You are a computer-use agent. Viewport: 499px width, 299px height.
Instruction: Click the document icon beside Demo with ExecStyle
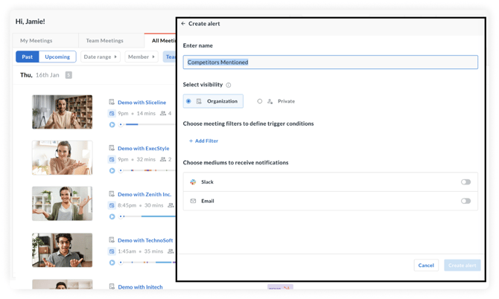coord(112,148)
